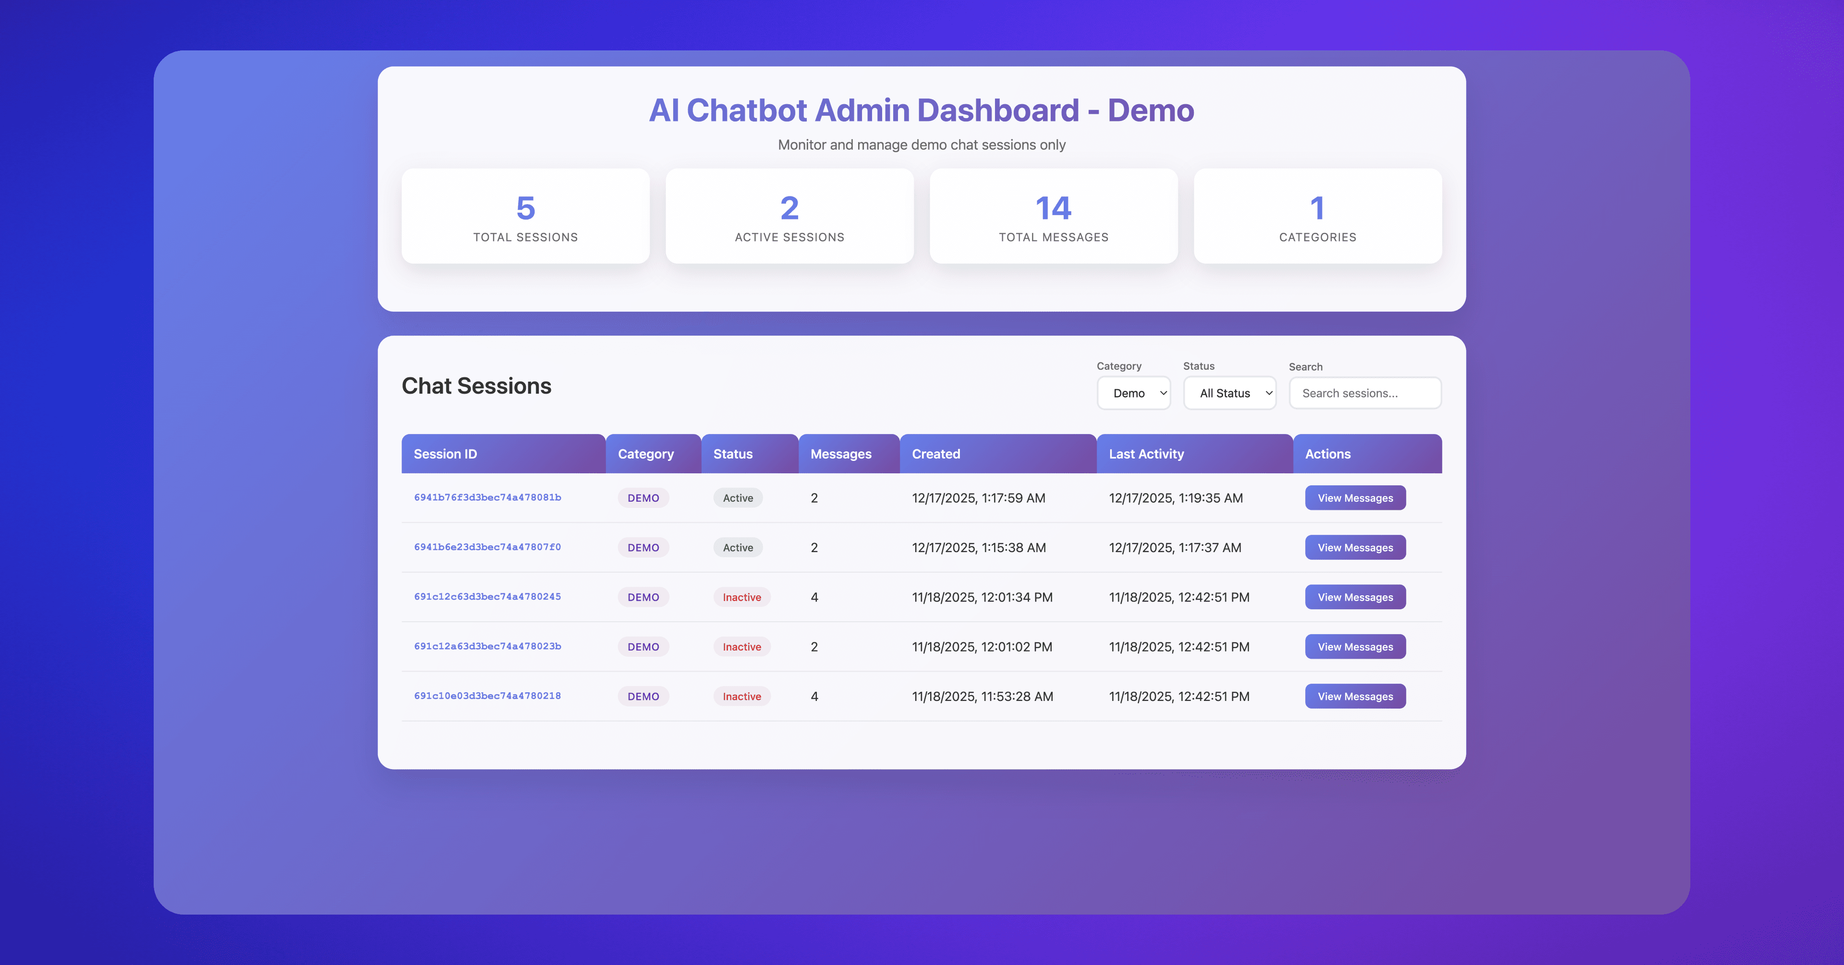Viewport: 1844px width, 965px height.
Task: Click the Created column header
Action: tap(935, 454)
